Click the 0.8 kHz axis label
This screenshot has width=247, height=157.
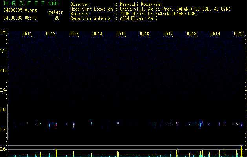click(3, 110)
